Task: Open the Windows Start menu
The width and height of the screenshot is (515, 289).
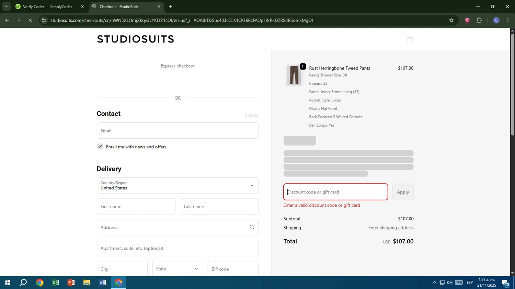Action: tap(7, 283)
